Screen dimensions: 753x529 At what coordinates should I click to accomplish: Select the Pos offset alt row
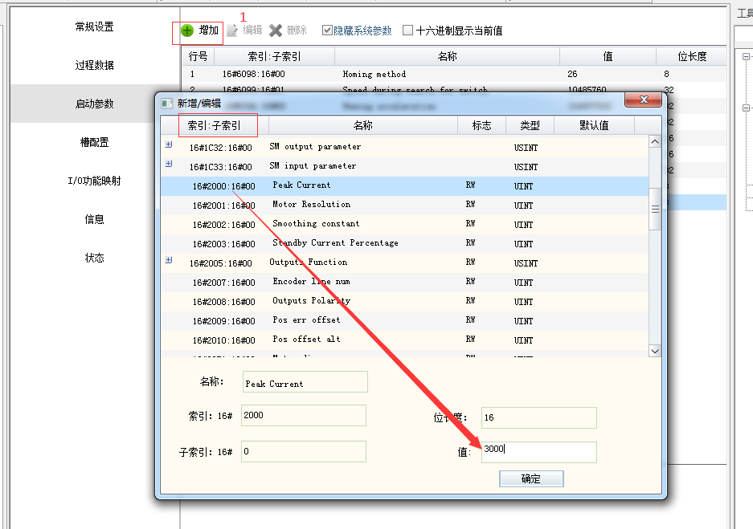pyautogui.click(x=405, y=340)
